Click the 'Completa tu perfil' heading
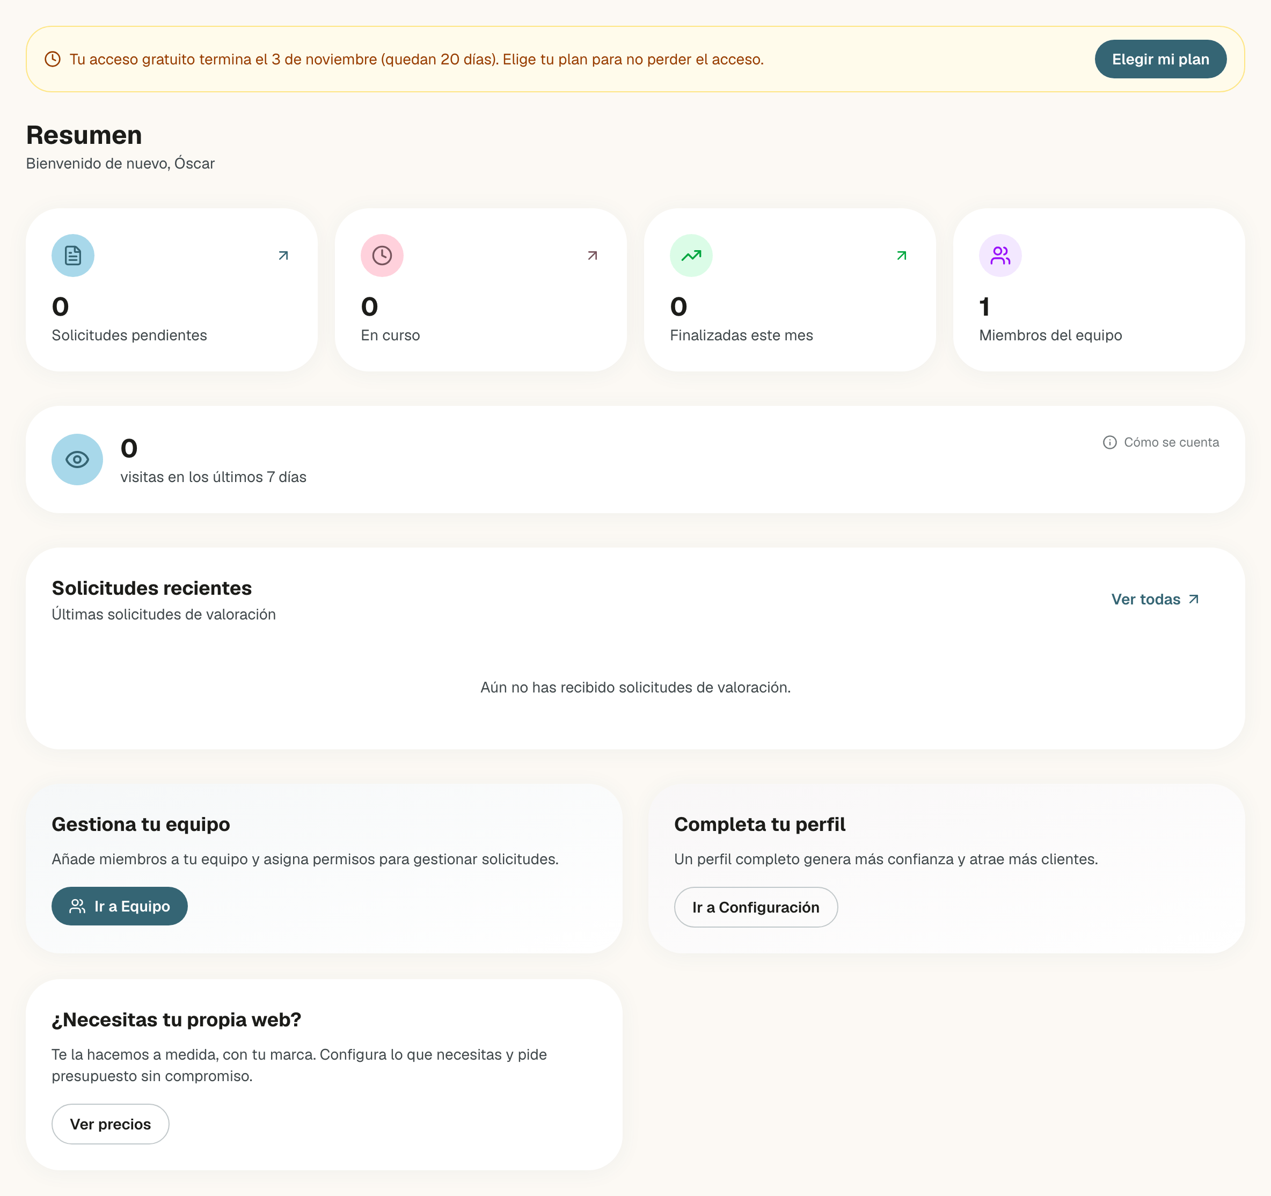The height and width of the screenshot is (1196, 1271). click(x=759, y=825)
